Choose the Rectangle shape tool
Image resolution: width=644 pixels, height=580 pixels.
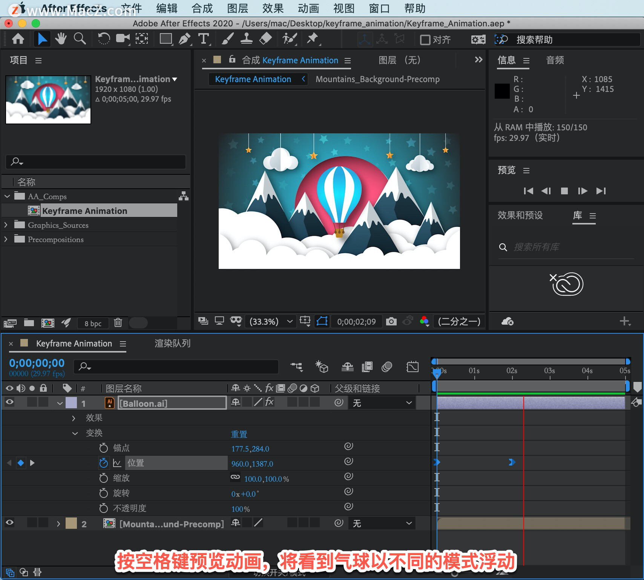coord(166,39)
